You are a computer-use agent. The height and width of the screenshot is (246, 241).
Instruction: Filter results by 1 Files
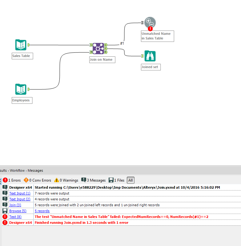point(117,180)
